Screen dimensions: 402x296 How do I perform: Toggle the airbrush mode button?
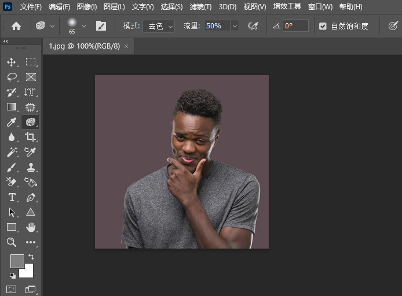pyautogui.click(x=253, y=26)
